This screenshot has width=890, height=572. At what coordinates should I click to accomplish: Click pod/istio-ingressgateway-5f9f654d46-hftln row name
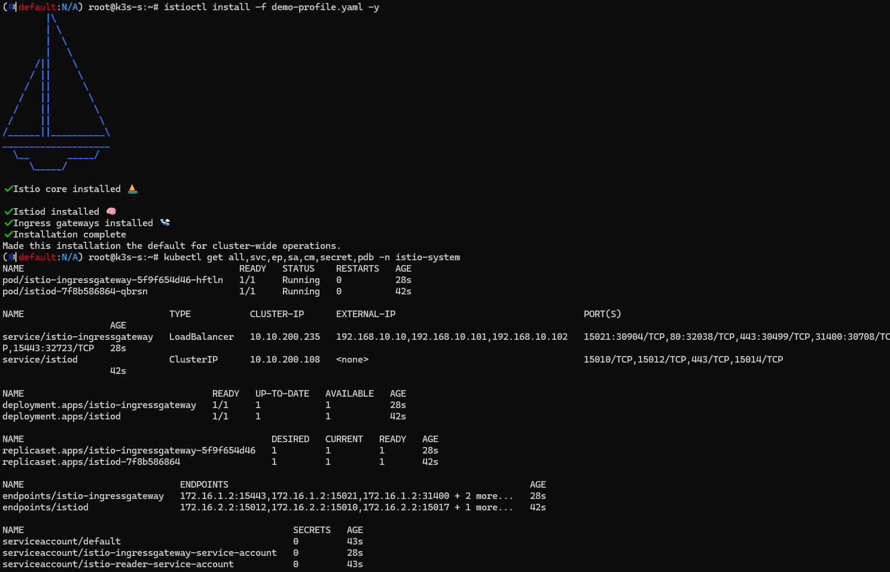point(112,280)
